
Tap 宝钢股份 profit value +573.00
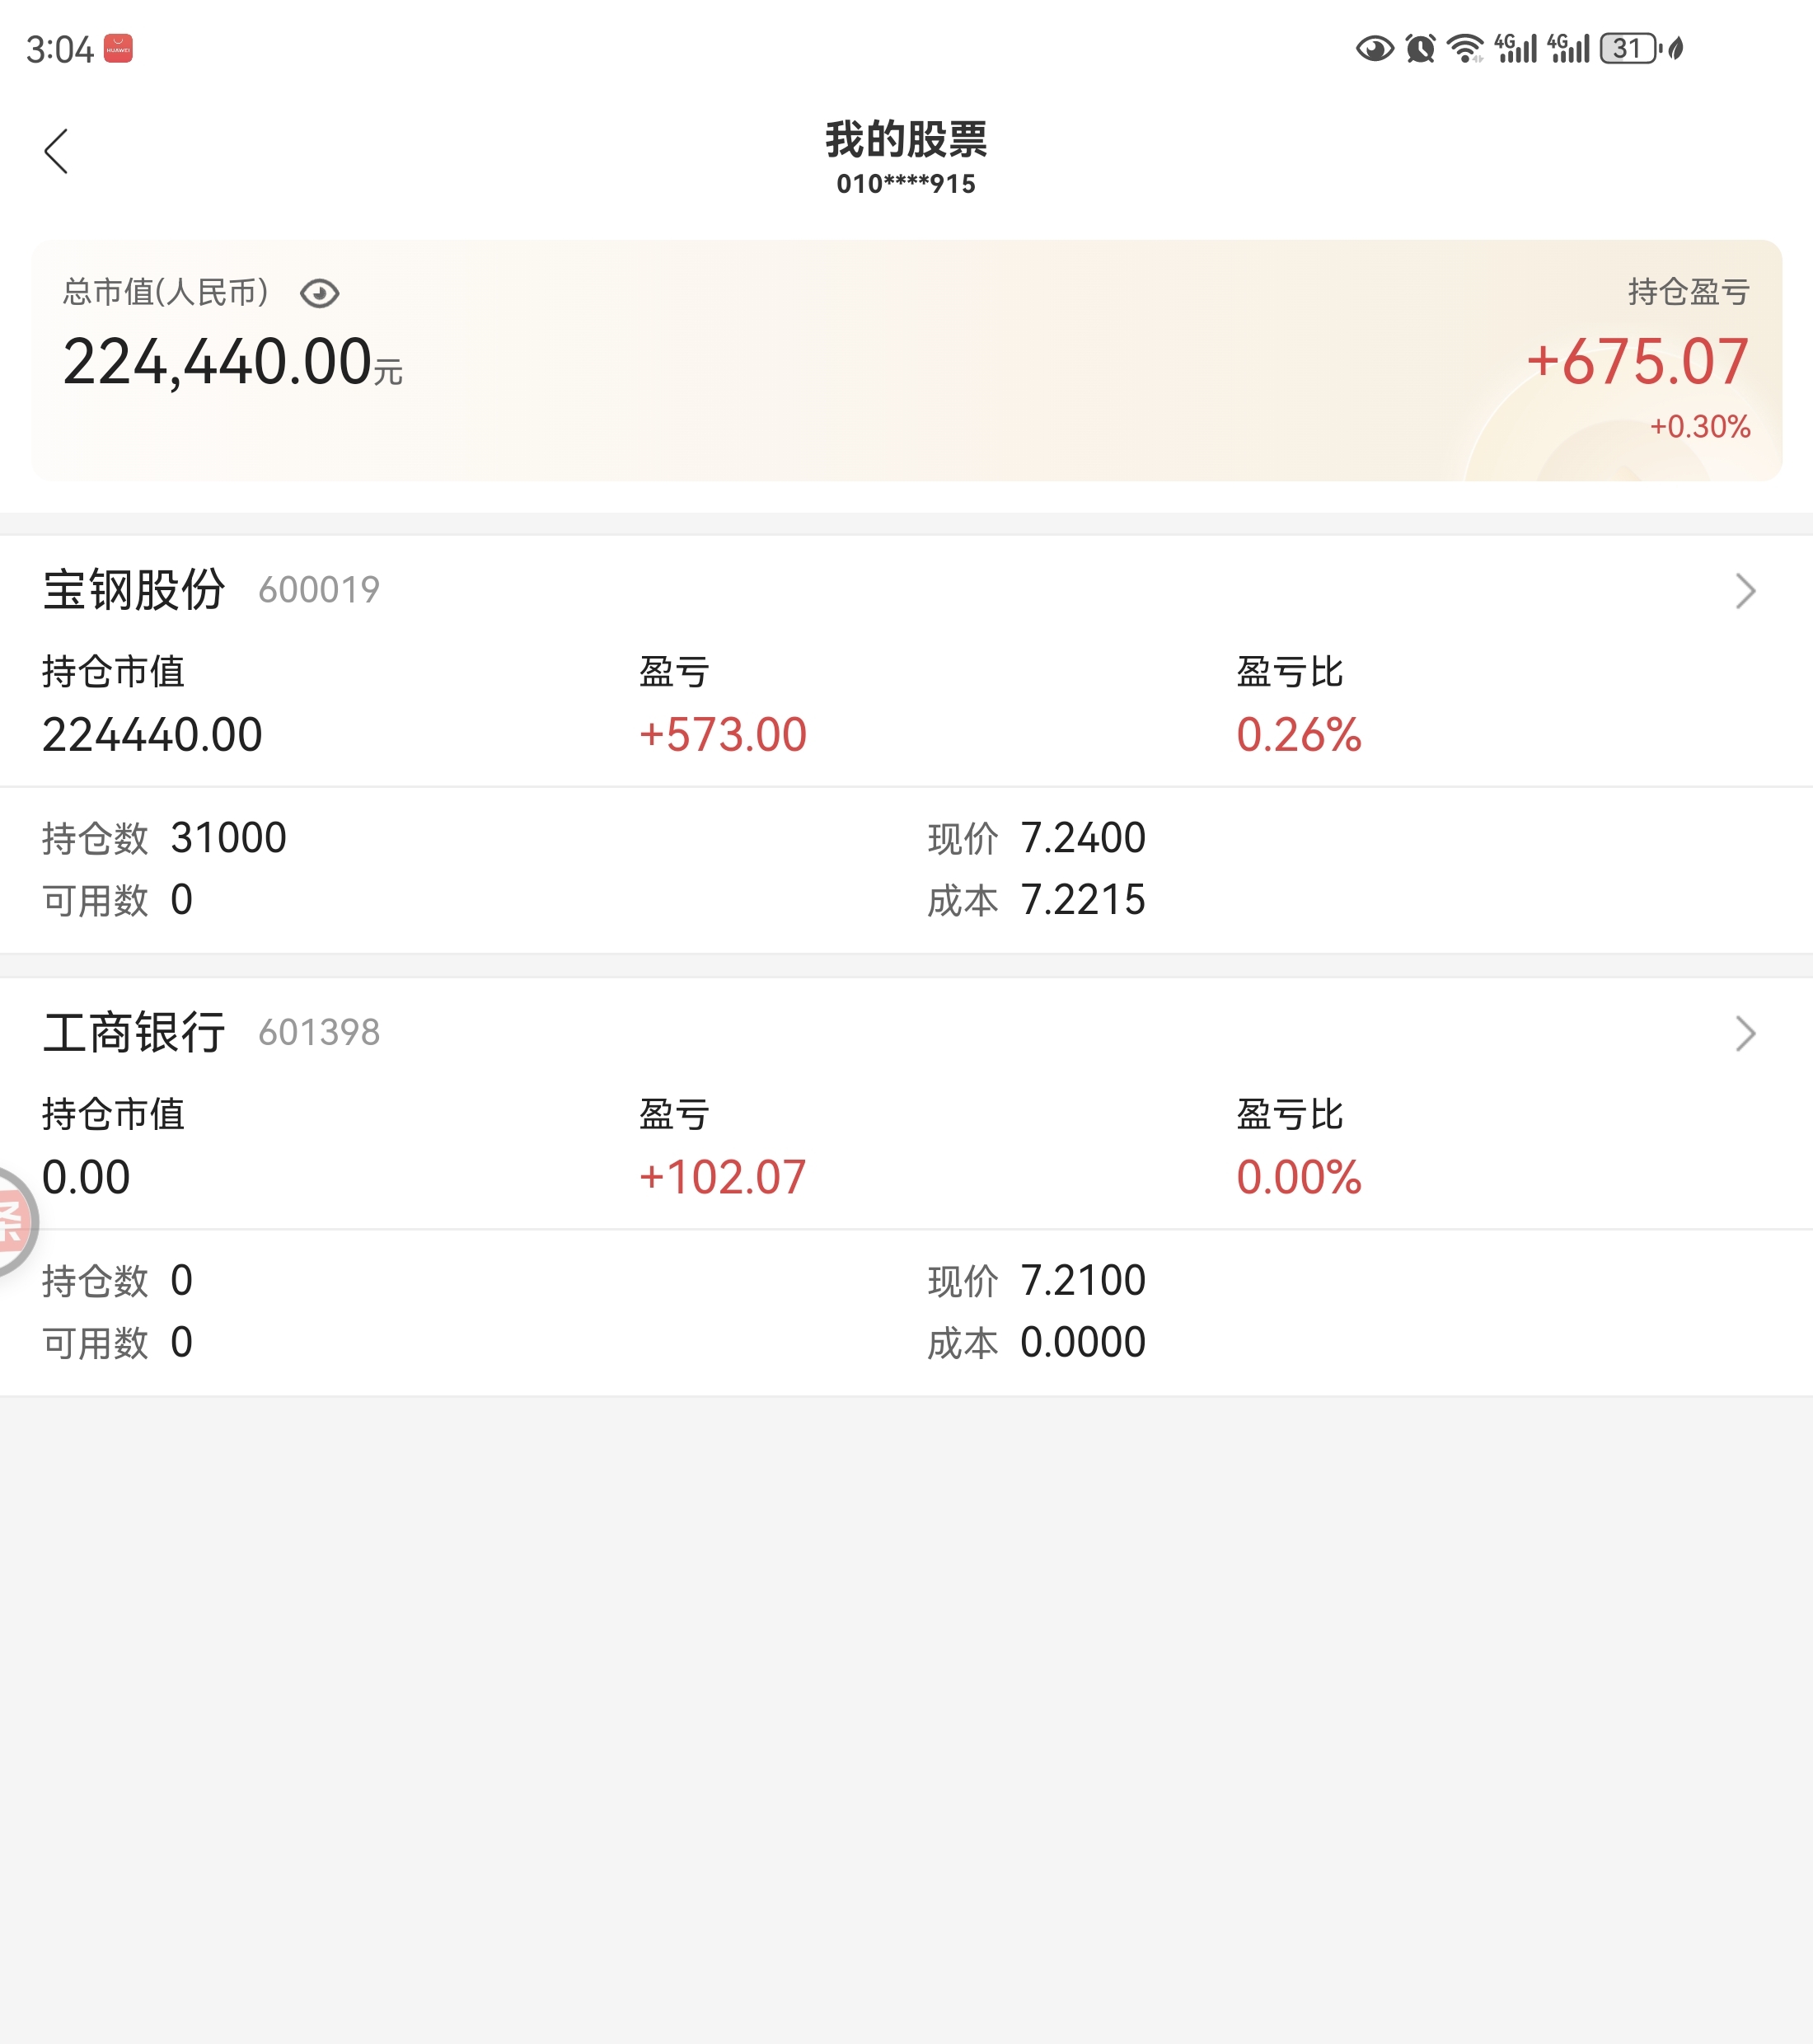(x=723, y=735)
